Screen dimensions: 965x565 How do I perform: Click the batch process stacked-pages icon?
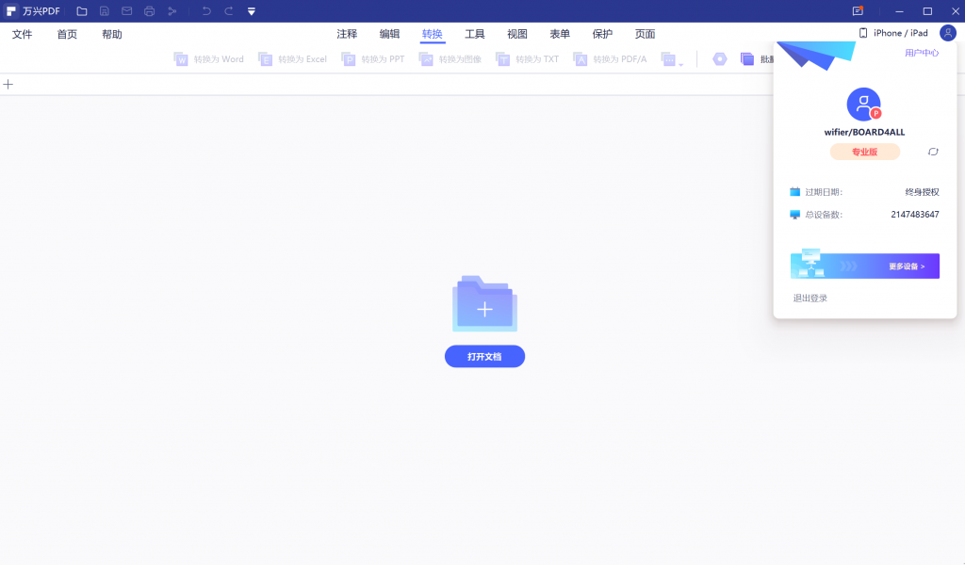tap(747, 59)
